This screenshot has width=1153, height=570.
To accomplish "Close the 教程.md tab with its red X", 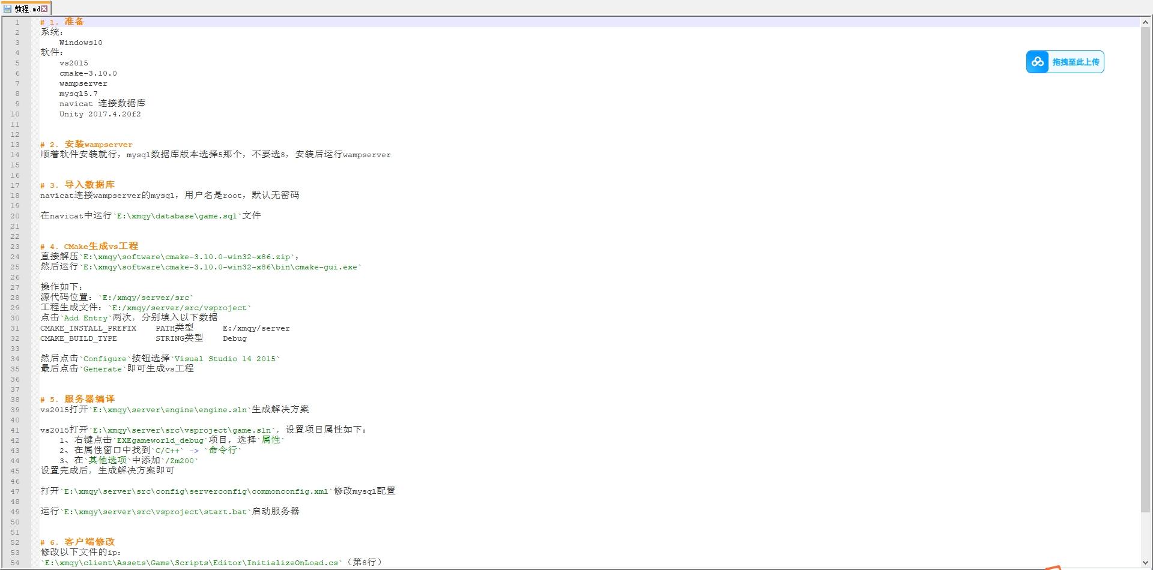I will pyautogui.click(x=44, y=9).
